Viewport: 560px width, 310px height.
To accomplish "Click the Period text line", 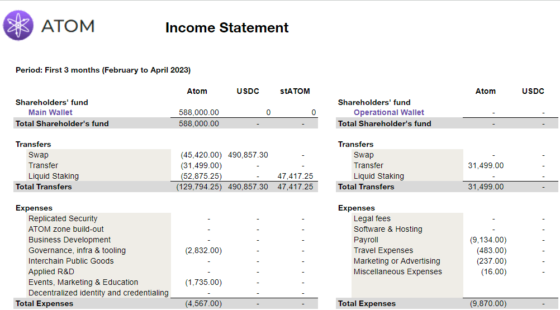I will pyautogui.click(x=103, y=70).
